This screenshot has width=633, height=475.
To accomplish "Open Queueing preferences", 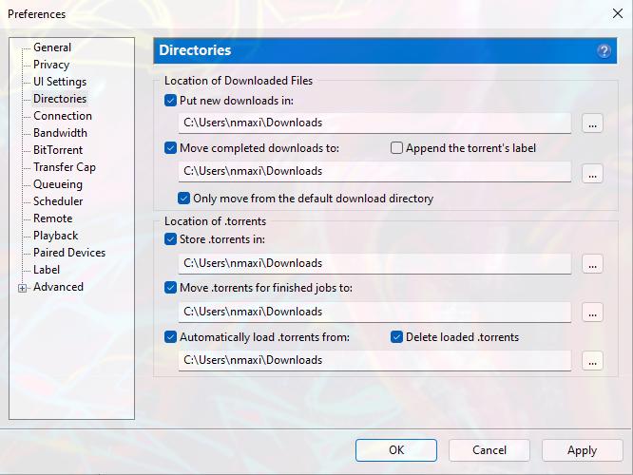I will (58, 184).
